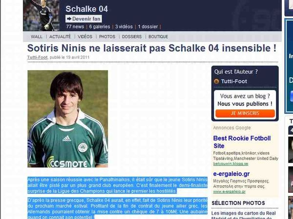
Task: Click the orange author badge icon beside Tutti-Foot
Action: (216, 81)
